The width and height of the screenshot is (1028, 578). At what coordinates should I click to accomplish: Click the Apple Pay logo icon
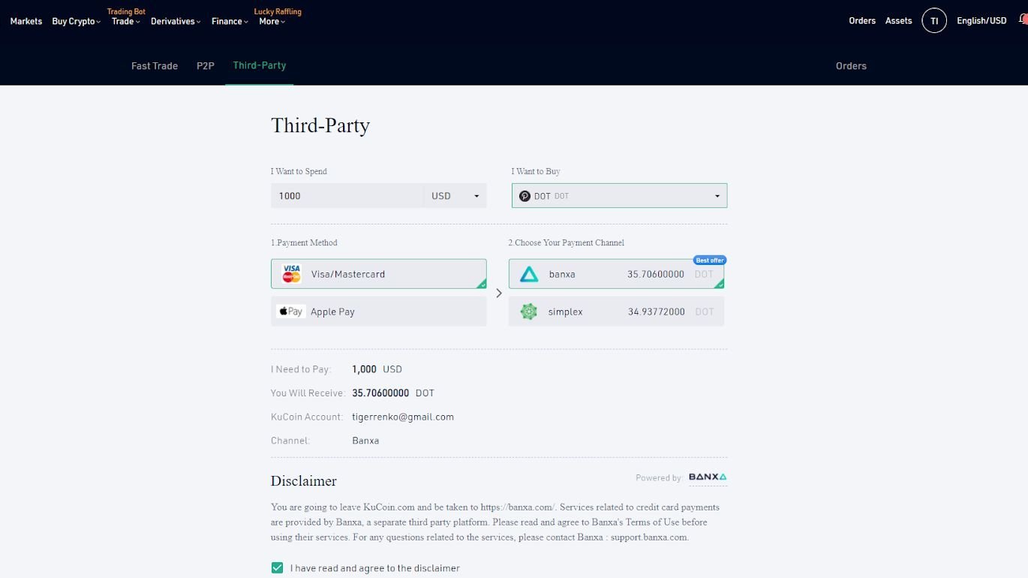[x=290, y=311]
